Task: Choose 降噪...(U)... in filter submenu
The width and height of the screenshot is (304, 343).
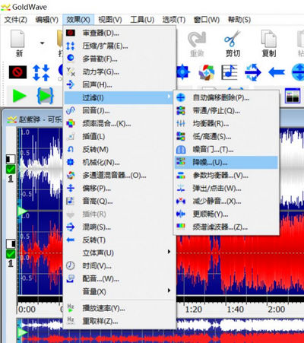Action: tap(226, 162)
